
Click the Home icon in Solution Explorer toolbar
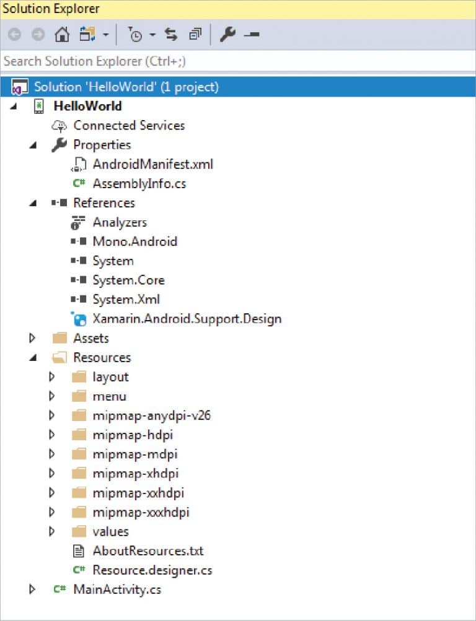[x=62, y=35]
